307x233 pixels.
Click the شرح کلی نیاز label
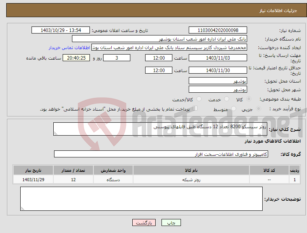click(x=285, y=129)
